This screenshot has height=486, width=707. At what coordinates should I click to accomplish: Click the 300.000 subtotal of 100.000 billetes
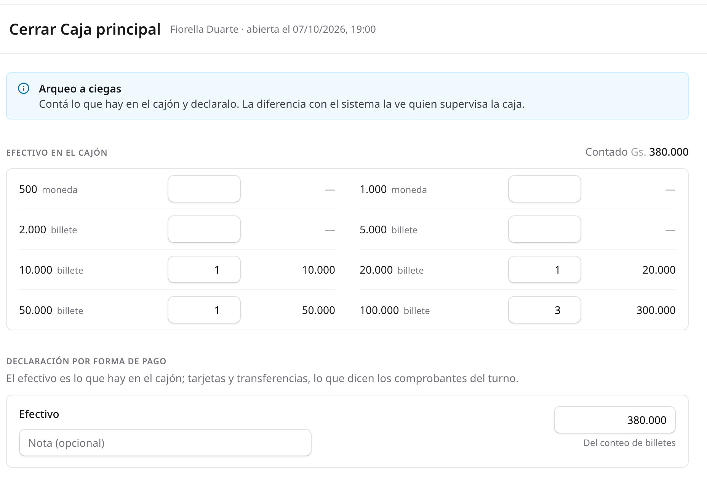click(656, 310)
